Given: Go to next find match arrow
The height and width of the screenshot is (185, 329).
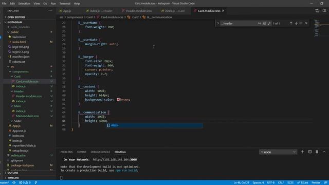Looking at the screenshot, I should click(296, 23).
